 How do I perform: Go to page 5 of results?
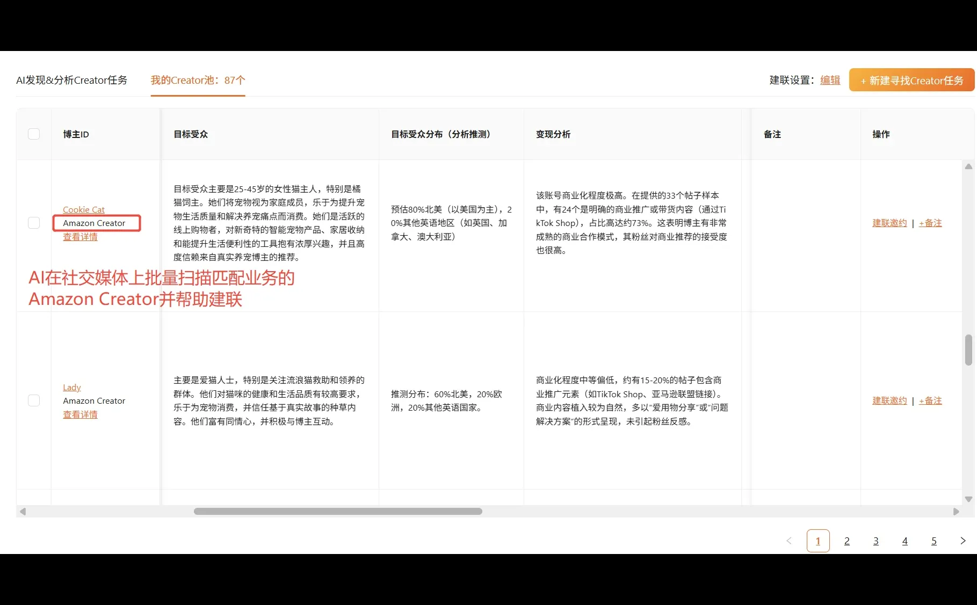click(934, 541)
